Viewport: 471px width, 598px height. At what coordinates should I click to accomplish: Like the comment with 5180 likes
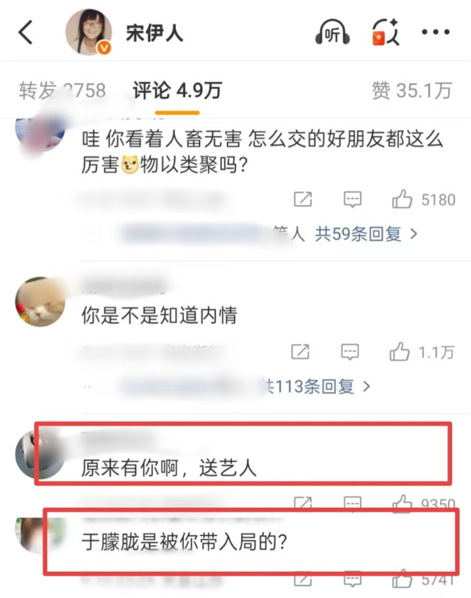pyautogui.click(x=402, y=199)
